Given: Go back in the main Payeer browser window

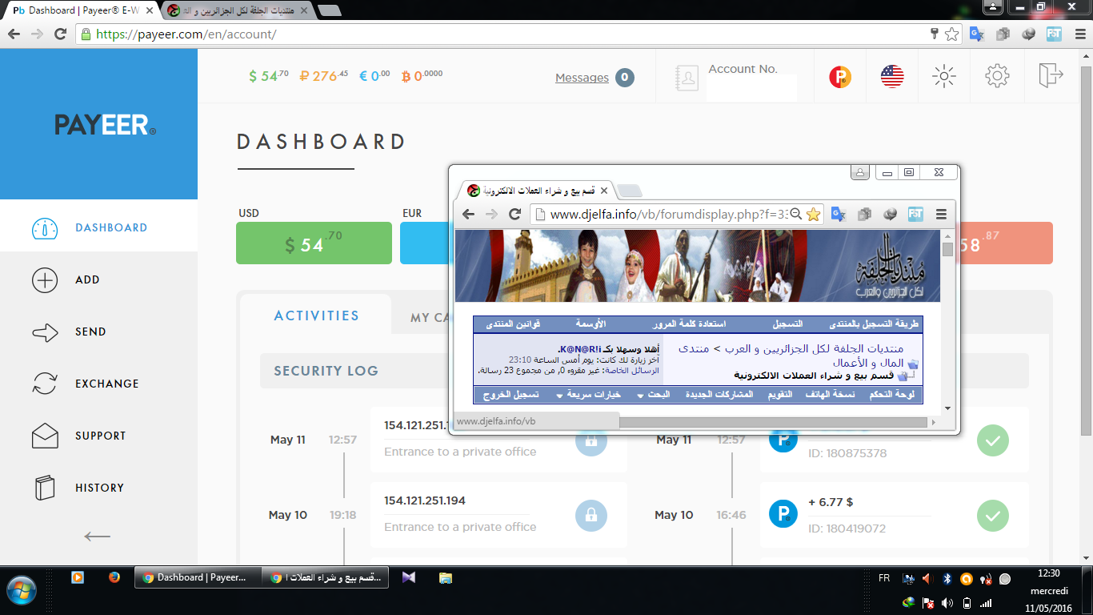Looking at the screenshot, I should (14, 34).
